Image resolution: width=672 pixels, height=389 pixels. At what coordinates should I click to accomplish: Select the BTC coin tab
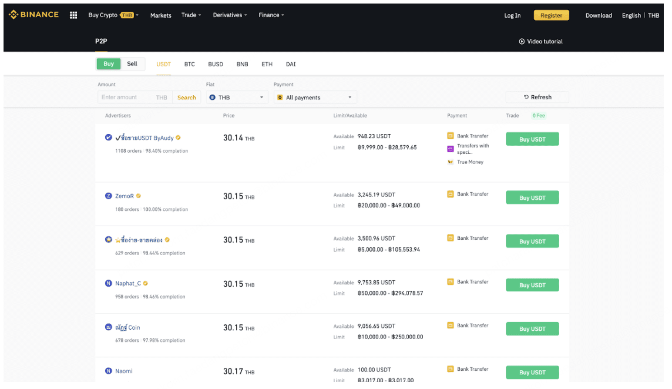click(189, 64)
